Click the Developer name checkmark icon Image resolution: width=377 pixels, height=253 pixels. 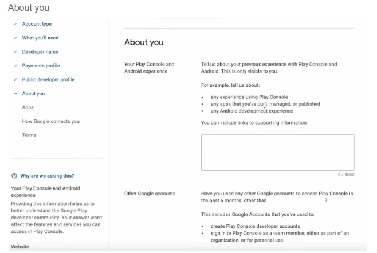15,52
